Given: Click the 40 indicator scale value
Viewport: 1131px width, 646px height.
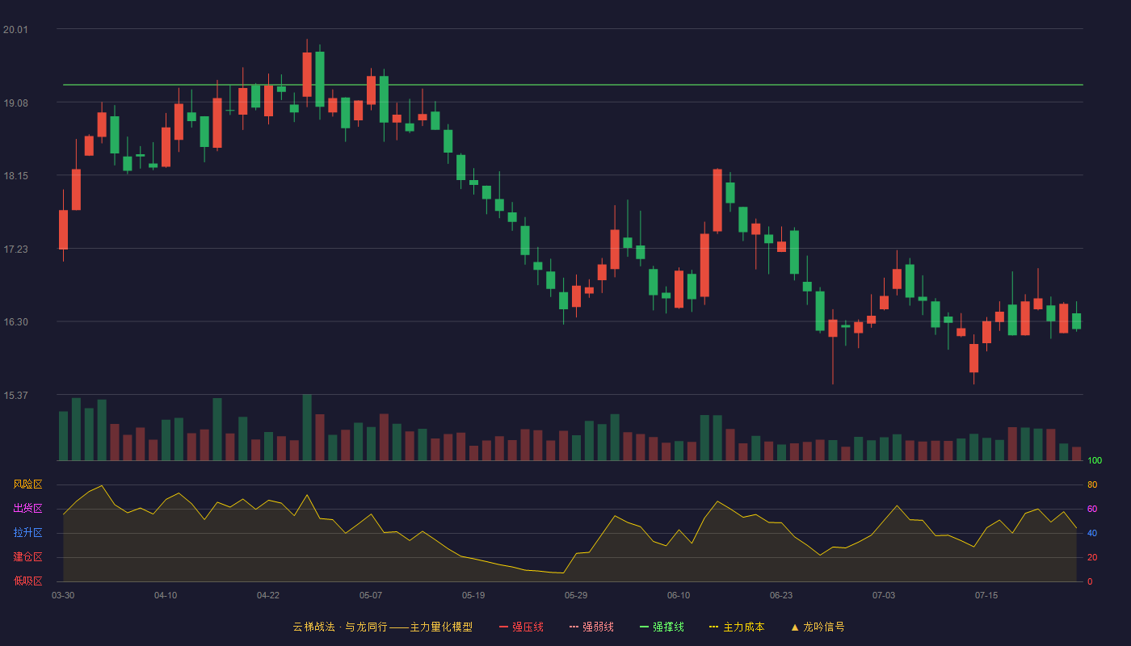Looking at the screenshot, I should (1092, 534).
